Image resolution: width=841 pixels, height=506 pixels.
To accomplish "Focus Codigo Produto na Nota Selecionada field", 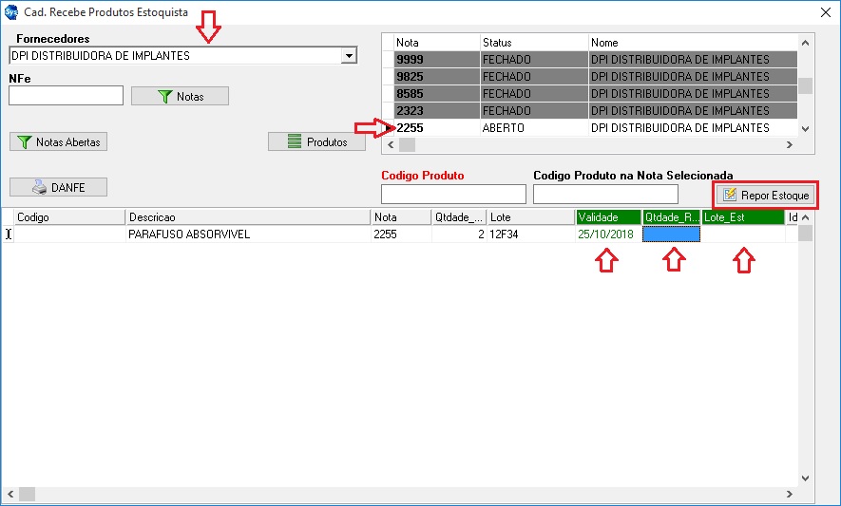I will point(605,194).
